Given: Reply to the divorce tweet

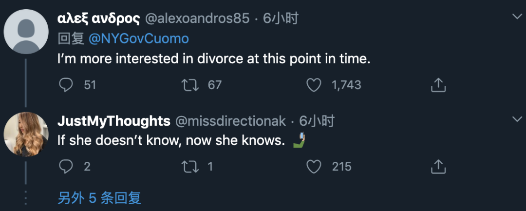Looking at the screenshot, I should (x=66, y=85).
